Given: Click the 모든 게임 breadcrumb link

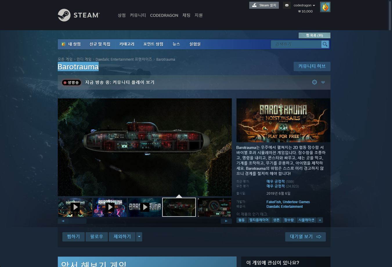Looking at the screenshot, I should 65,59.
